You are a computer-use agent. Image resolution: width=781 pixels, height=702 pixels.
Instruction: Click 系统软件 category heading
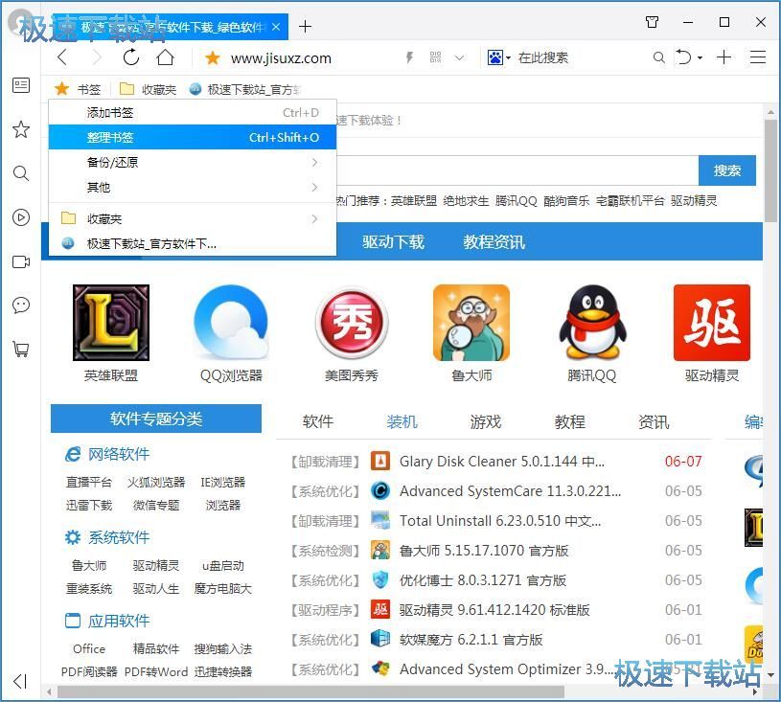pyautogui.click(x=119, y=537)
